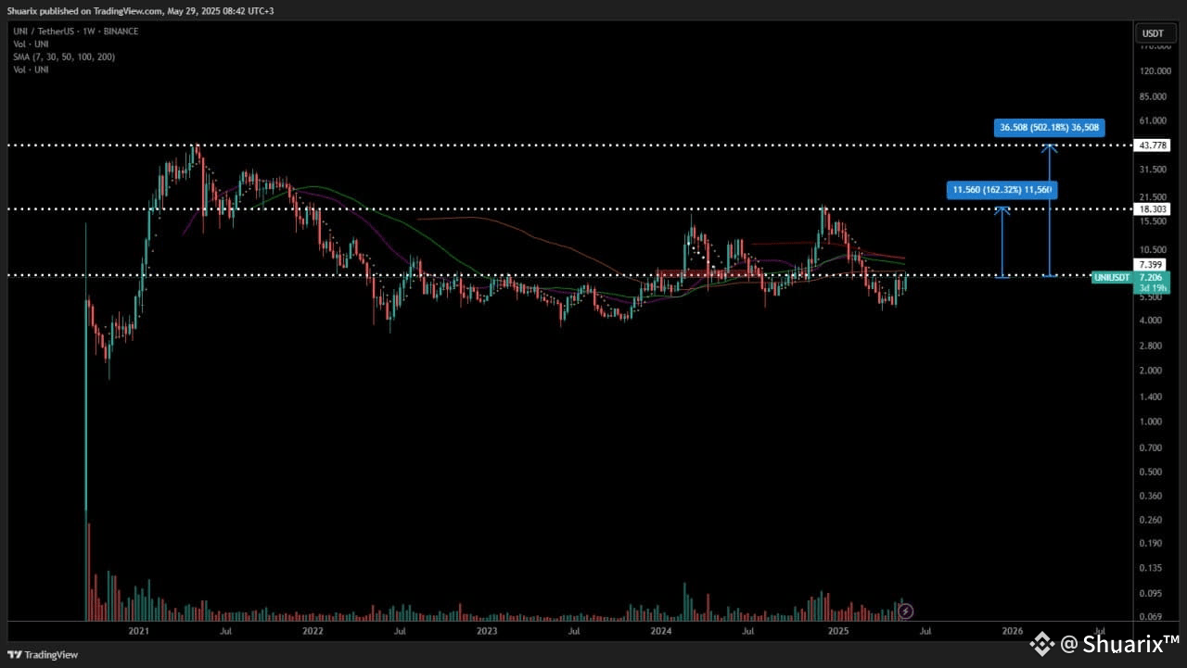The width and height of the screenshot is (1187, 668).
Task: Click 2025 on the time axis
Action: pos(838,632)
